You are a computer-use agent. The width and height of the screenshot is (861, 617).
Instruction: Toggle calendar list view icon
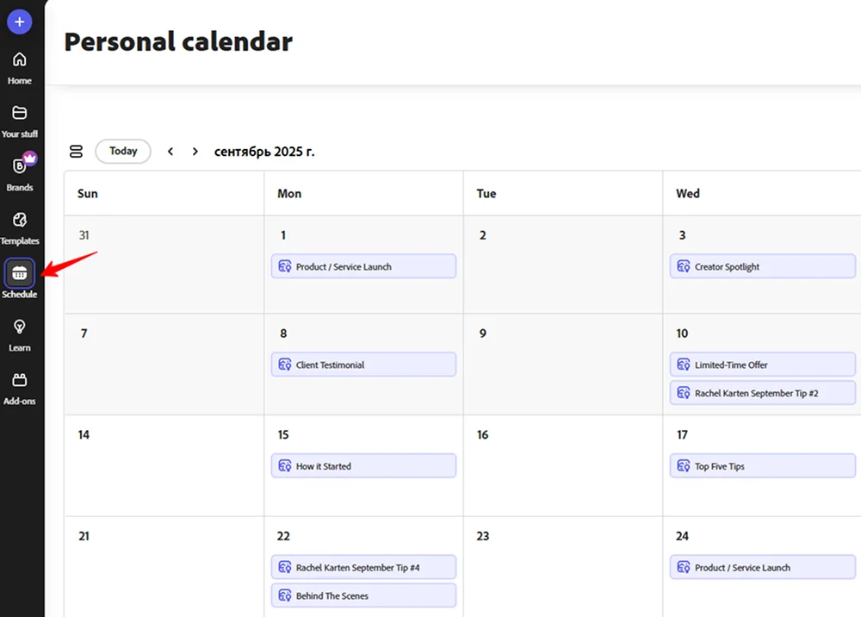point(76,152)
